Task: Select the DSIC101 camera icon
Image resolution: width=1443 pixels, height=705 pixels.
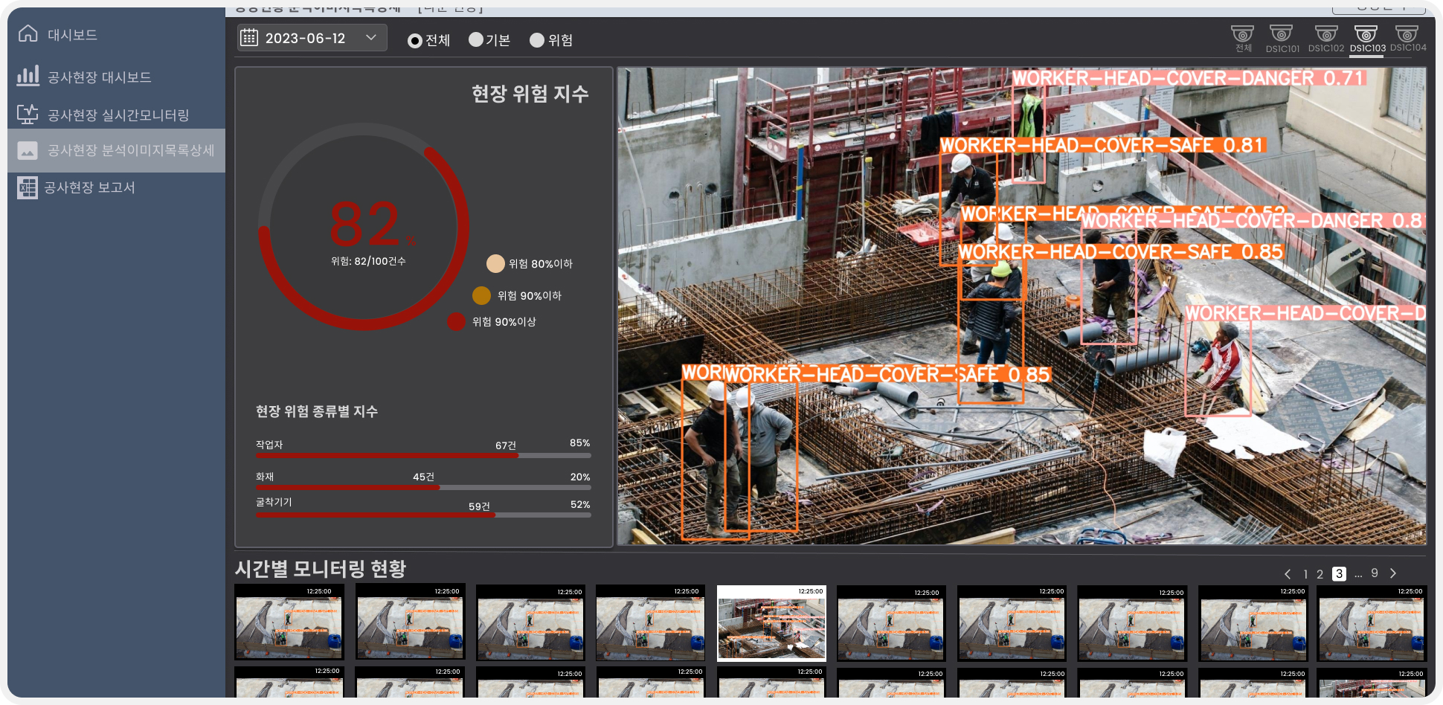Action: [1281, 34]
